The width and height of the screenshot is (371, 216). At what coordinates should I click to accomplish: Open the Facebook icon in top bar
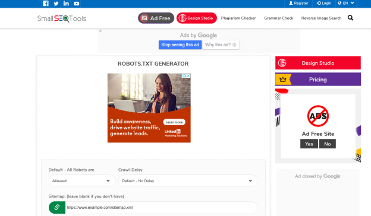pos(46,4)
